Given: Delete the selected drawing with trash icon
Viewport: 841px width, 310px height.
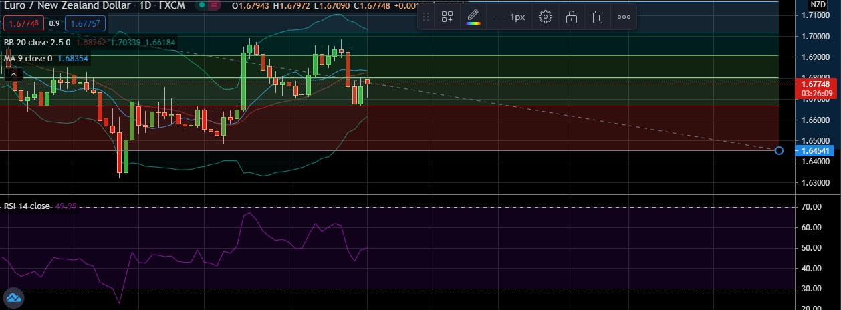Looking at the screenshot, I should point(598,17).
